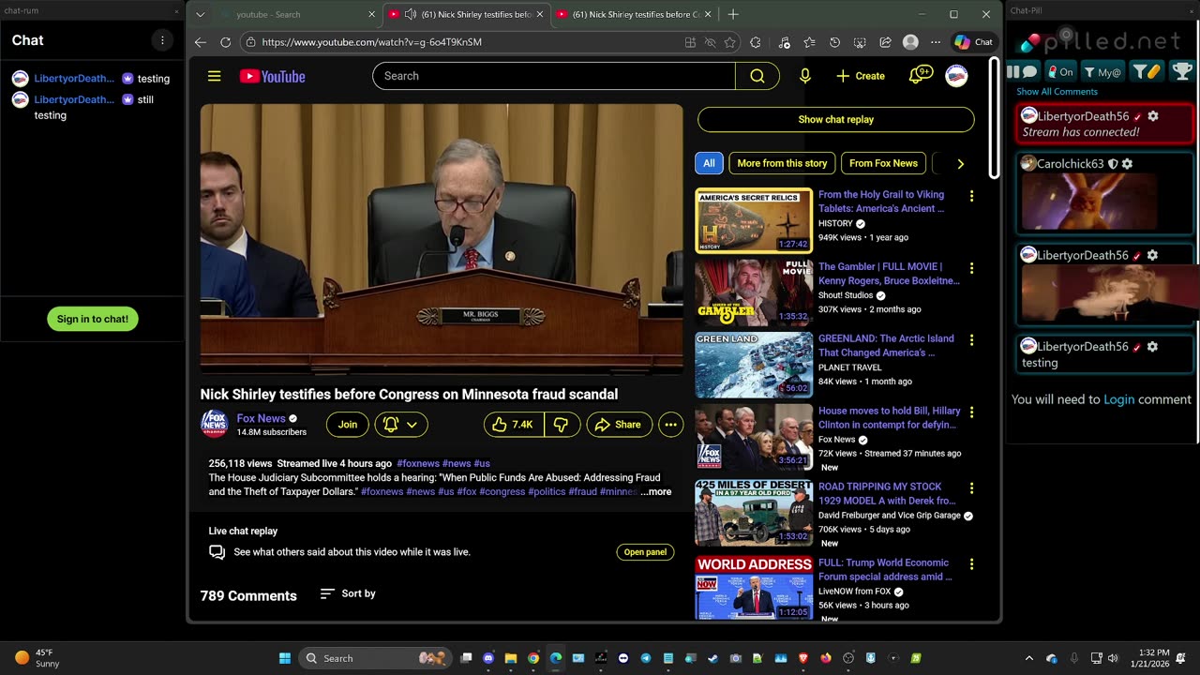1200x675 pixels.
Task: Open the Trump World Economic Forum thumbnail
Action: tap(754, 588)
